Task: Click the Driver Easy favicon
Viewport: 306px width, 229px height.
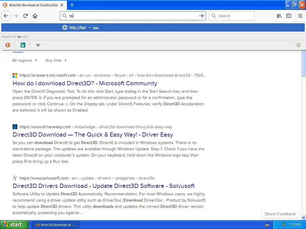Action: coord(15,127)
